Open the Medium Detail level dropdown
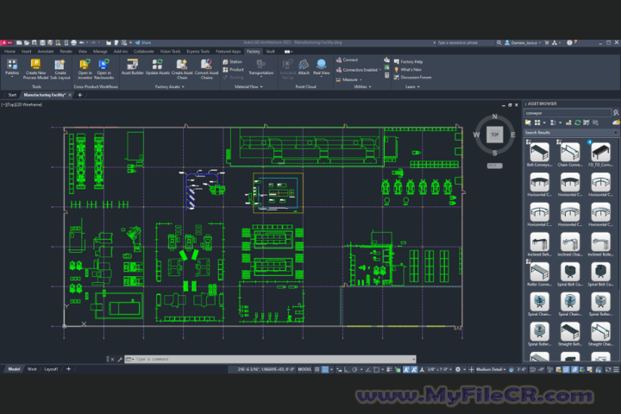 pos(491,369)
